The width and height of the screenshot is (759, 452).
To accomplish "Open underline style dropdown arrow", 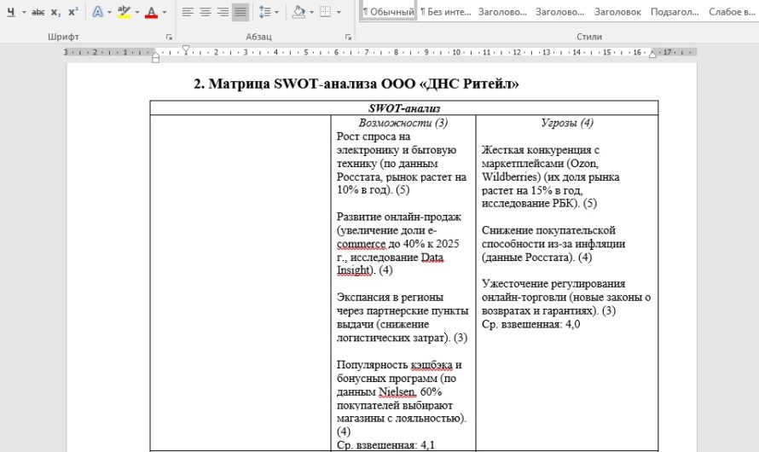I will (23, 12).
